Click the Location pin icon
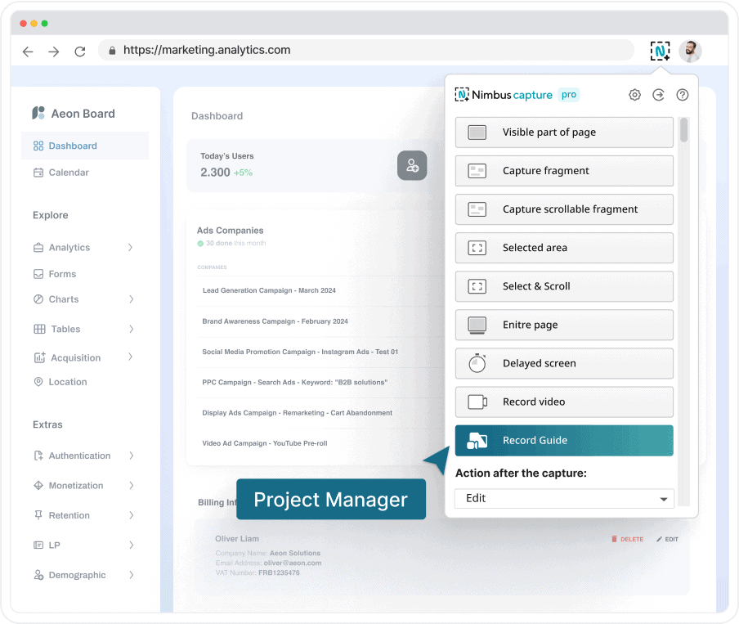 click(38, 382)
